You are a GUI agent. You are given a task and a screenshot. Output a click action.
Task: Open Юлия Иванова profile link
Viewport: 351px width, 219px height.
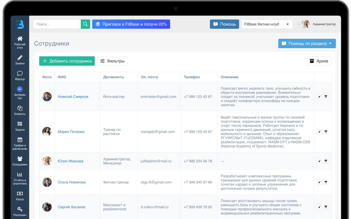coord(70,161)
